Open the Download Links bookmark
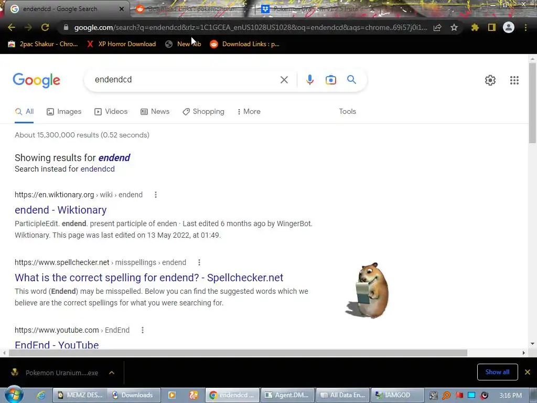The image size is (537, 403). click(245, 44)
